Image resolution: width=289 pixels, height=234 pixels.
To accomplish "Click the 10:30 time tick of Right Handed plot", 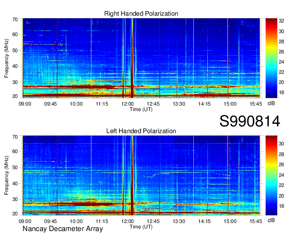I will click(x=76, y=104).
